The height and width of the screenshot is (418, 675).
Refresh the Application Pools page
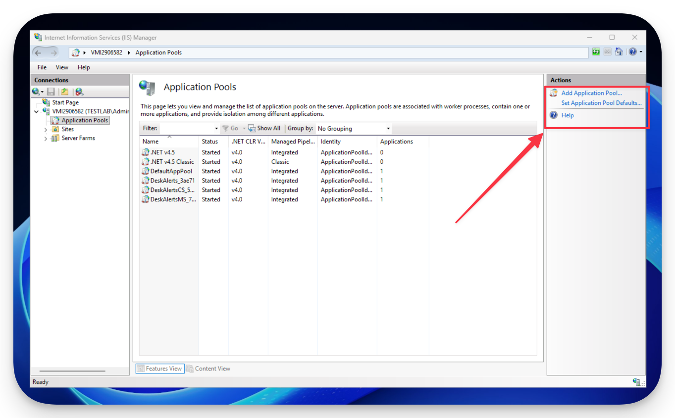click(x=596, y=51)
